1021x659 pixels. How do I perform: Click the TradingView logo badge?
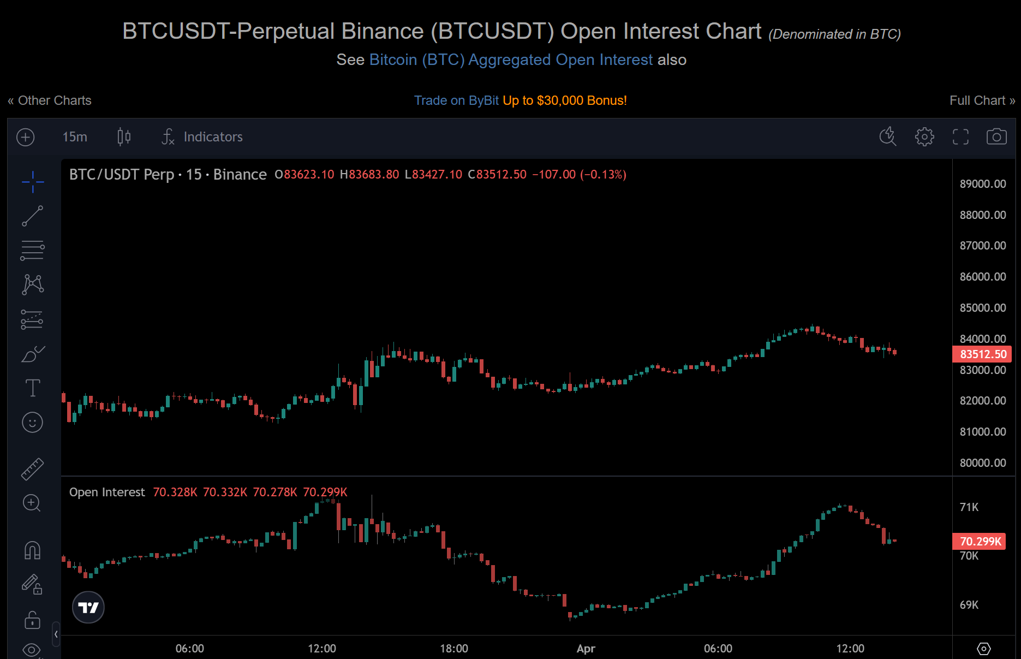coord(88,607)
